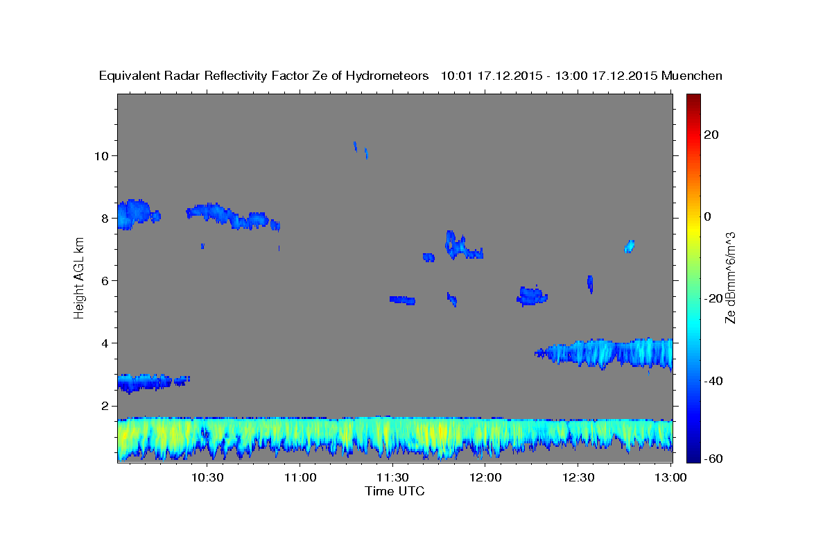Click the small cloud echo near 10 km

(361, 149)
